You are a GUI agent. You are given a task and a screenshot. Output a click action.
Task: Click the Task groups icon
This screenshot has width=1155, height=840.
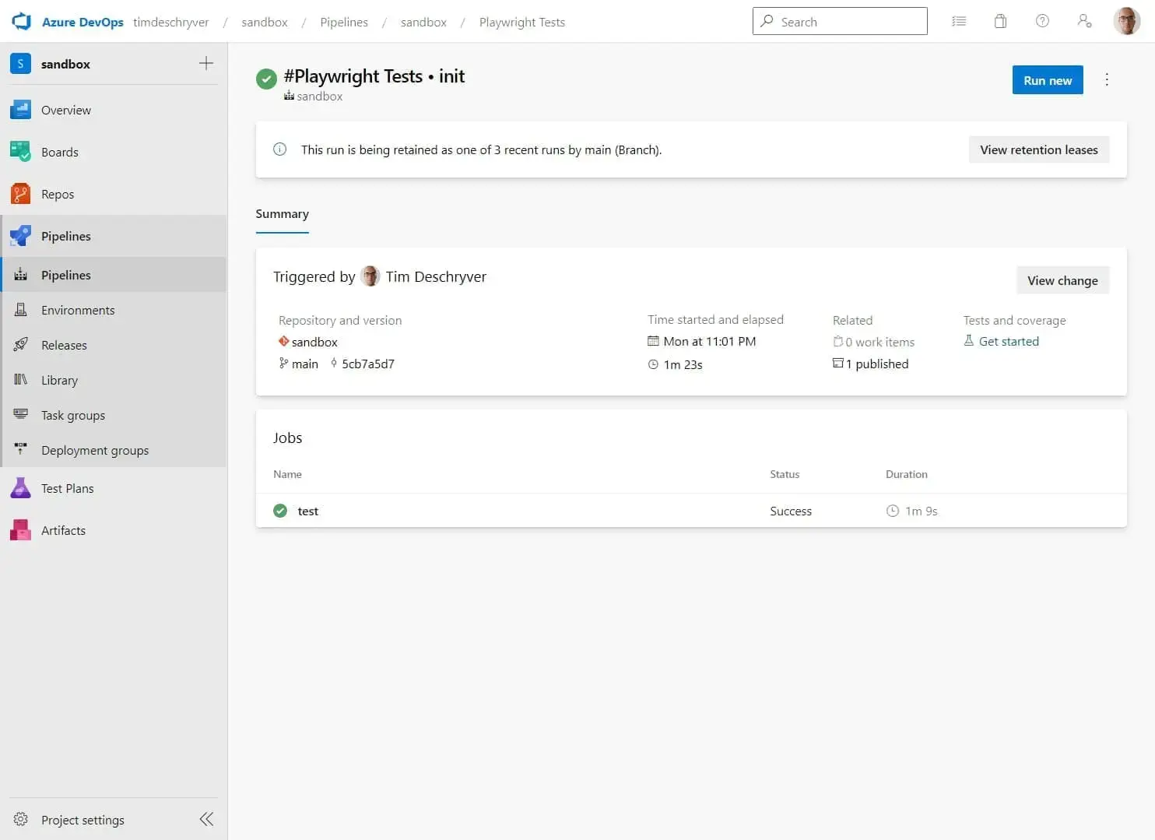(21, 414)
